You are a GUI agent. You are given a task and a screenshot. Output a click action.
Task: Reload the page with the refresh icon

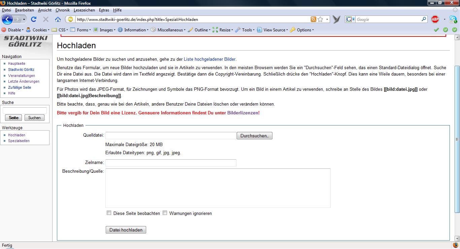pos(34,20)
